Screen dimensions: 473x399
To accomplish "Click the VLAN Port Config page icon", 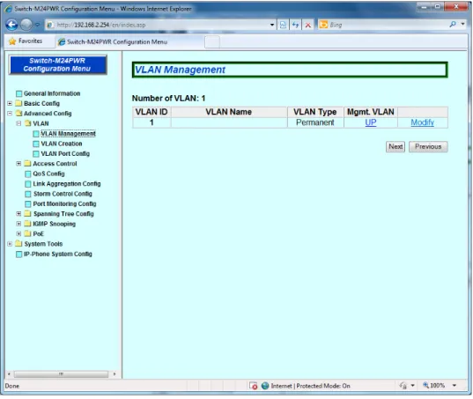I will coord(36,154).
